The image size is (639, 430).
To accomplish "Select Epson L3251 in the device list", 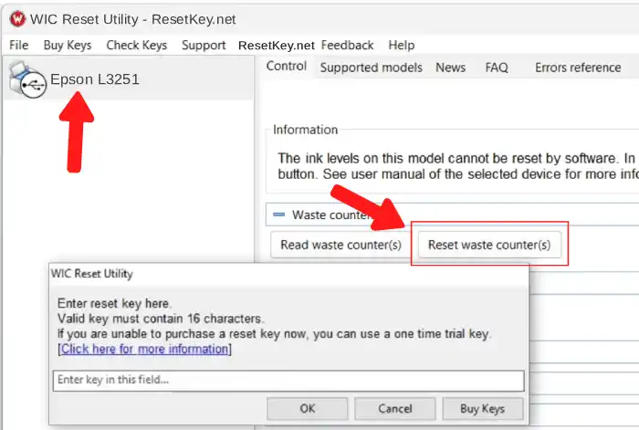I will [128, 79].
